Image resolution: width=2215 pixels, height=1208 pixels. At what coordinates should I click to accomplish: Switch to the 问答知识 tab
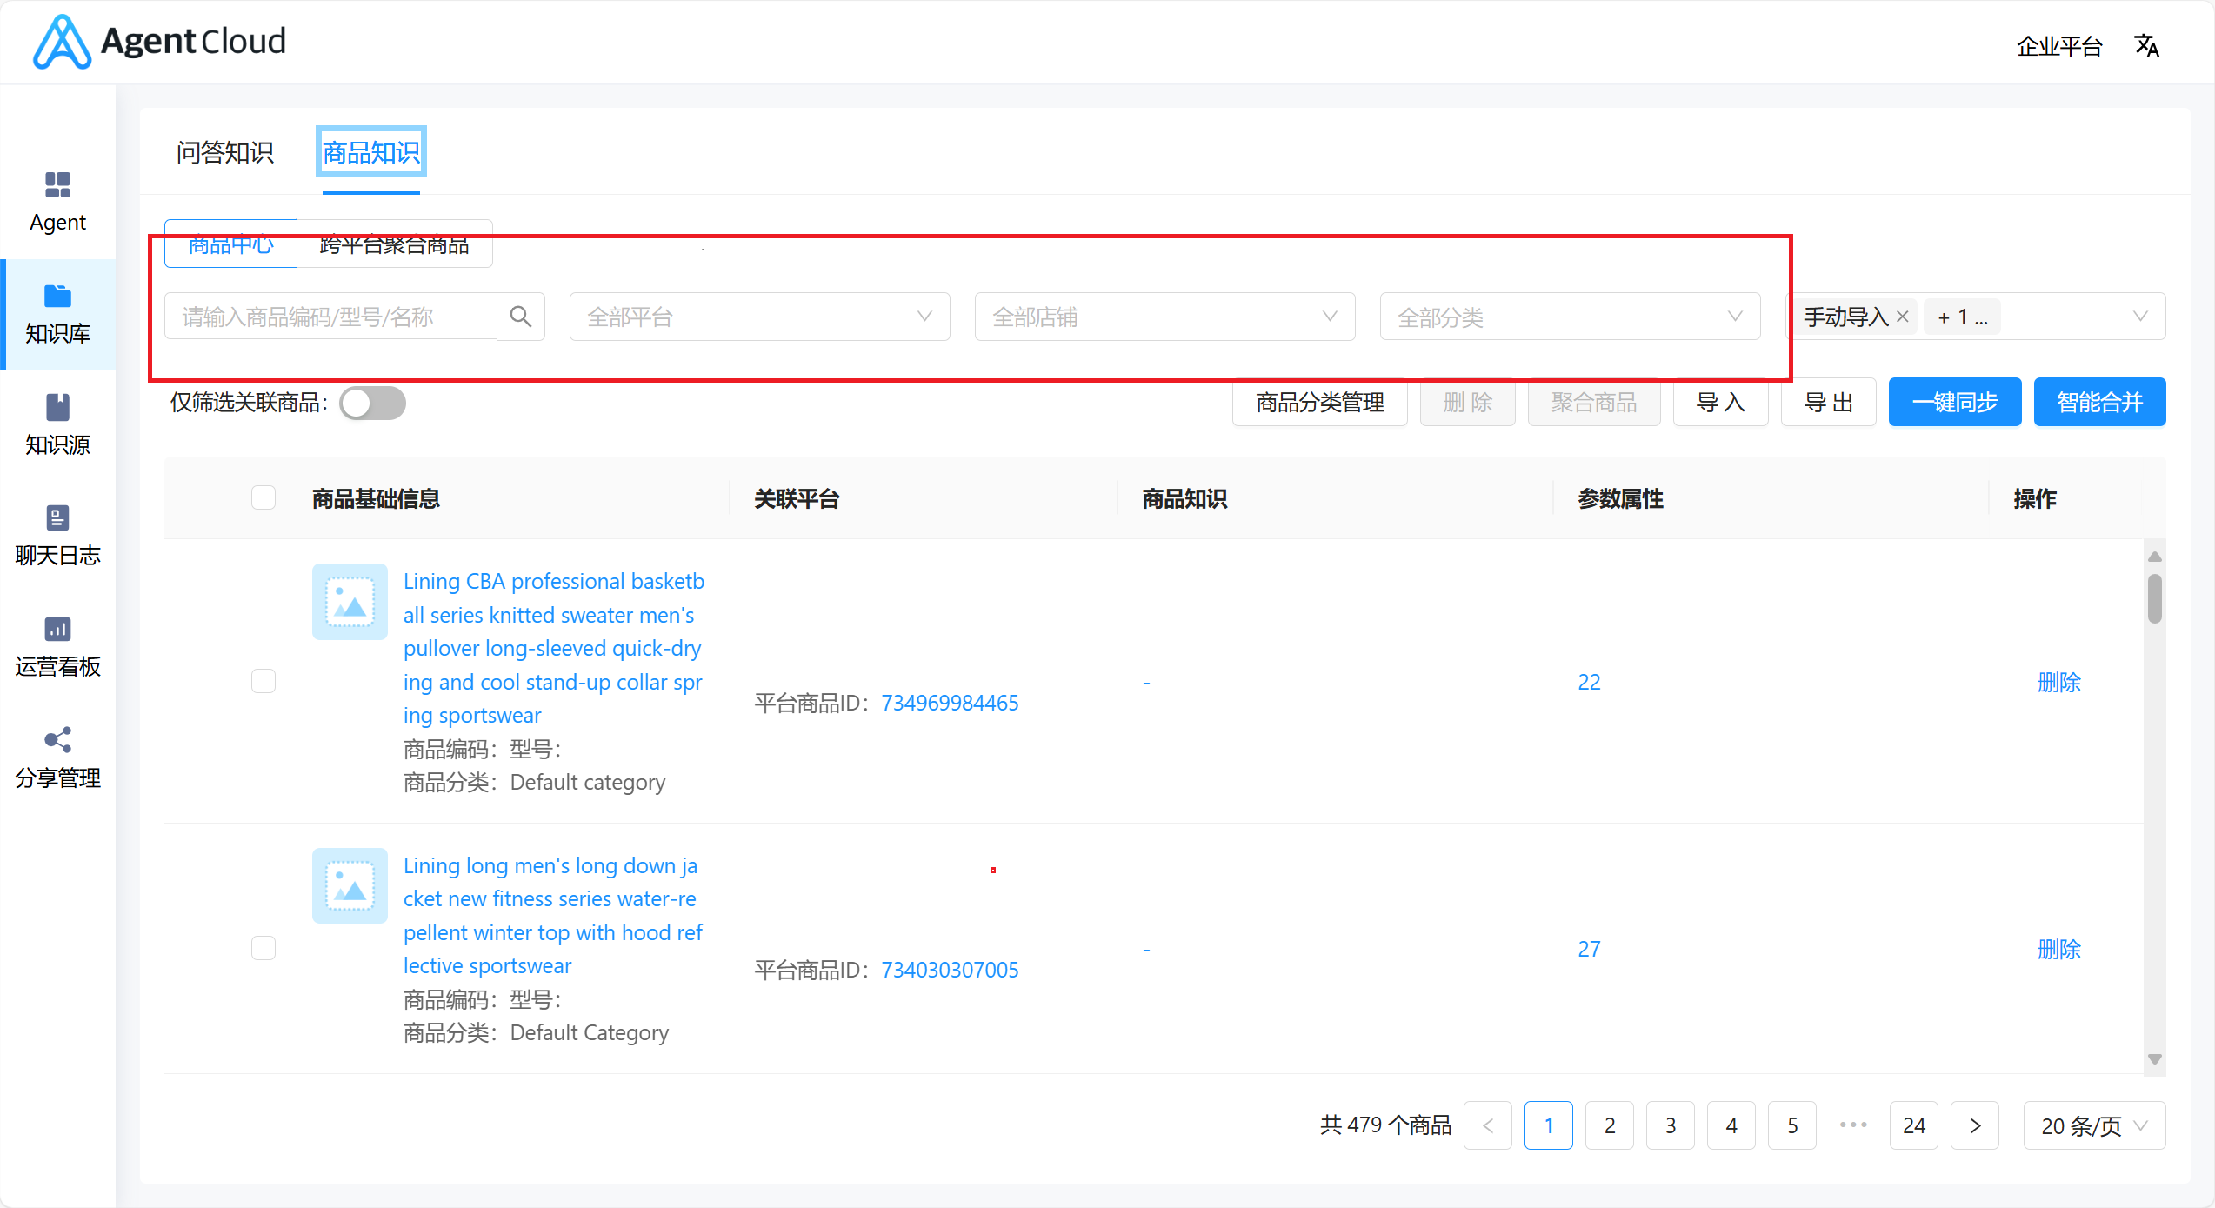[224, 153]
